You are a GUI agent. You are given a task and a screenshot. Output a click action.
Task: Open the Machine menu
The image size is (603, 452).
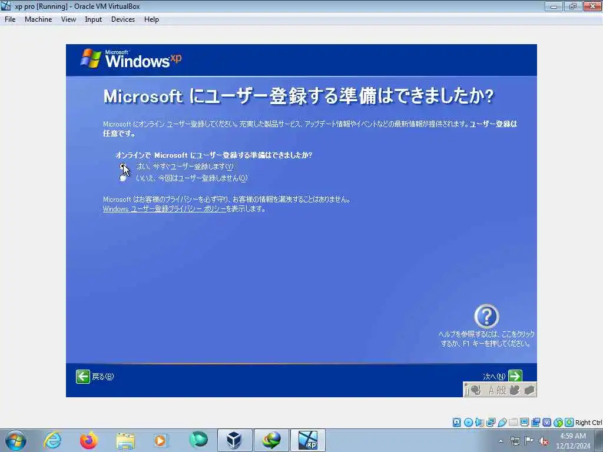tap(38, 19)
